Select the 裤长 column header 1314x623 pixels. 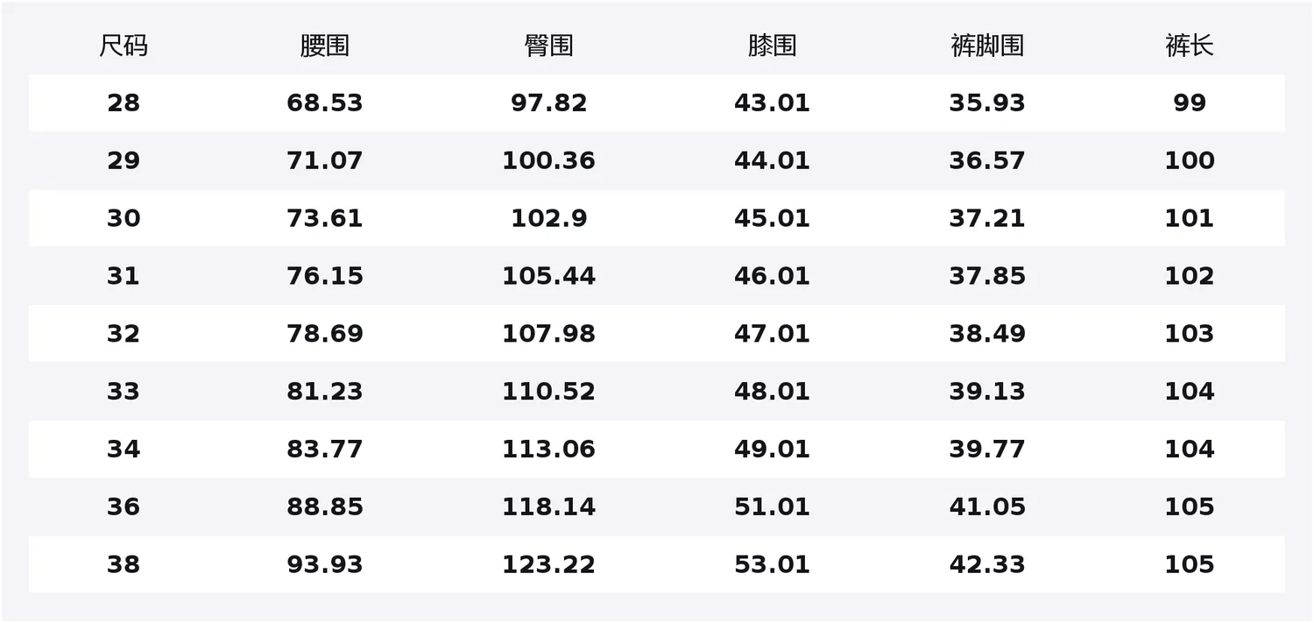(1189, 46)
